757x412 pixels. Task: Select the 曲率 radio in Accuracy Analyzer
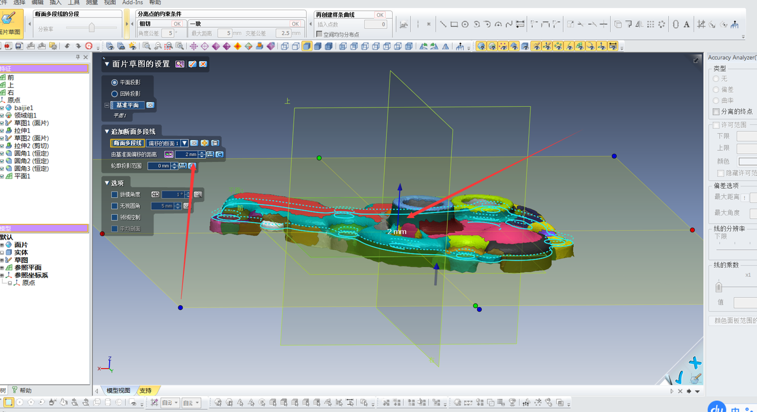pyautogui.click(x=716, y=100)
